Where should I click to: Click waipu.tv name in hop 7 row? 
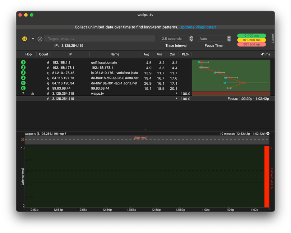[97, 94]
